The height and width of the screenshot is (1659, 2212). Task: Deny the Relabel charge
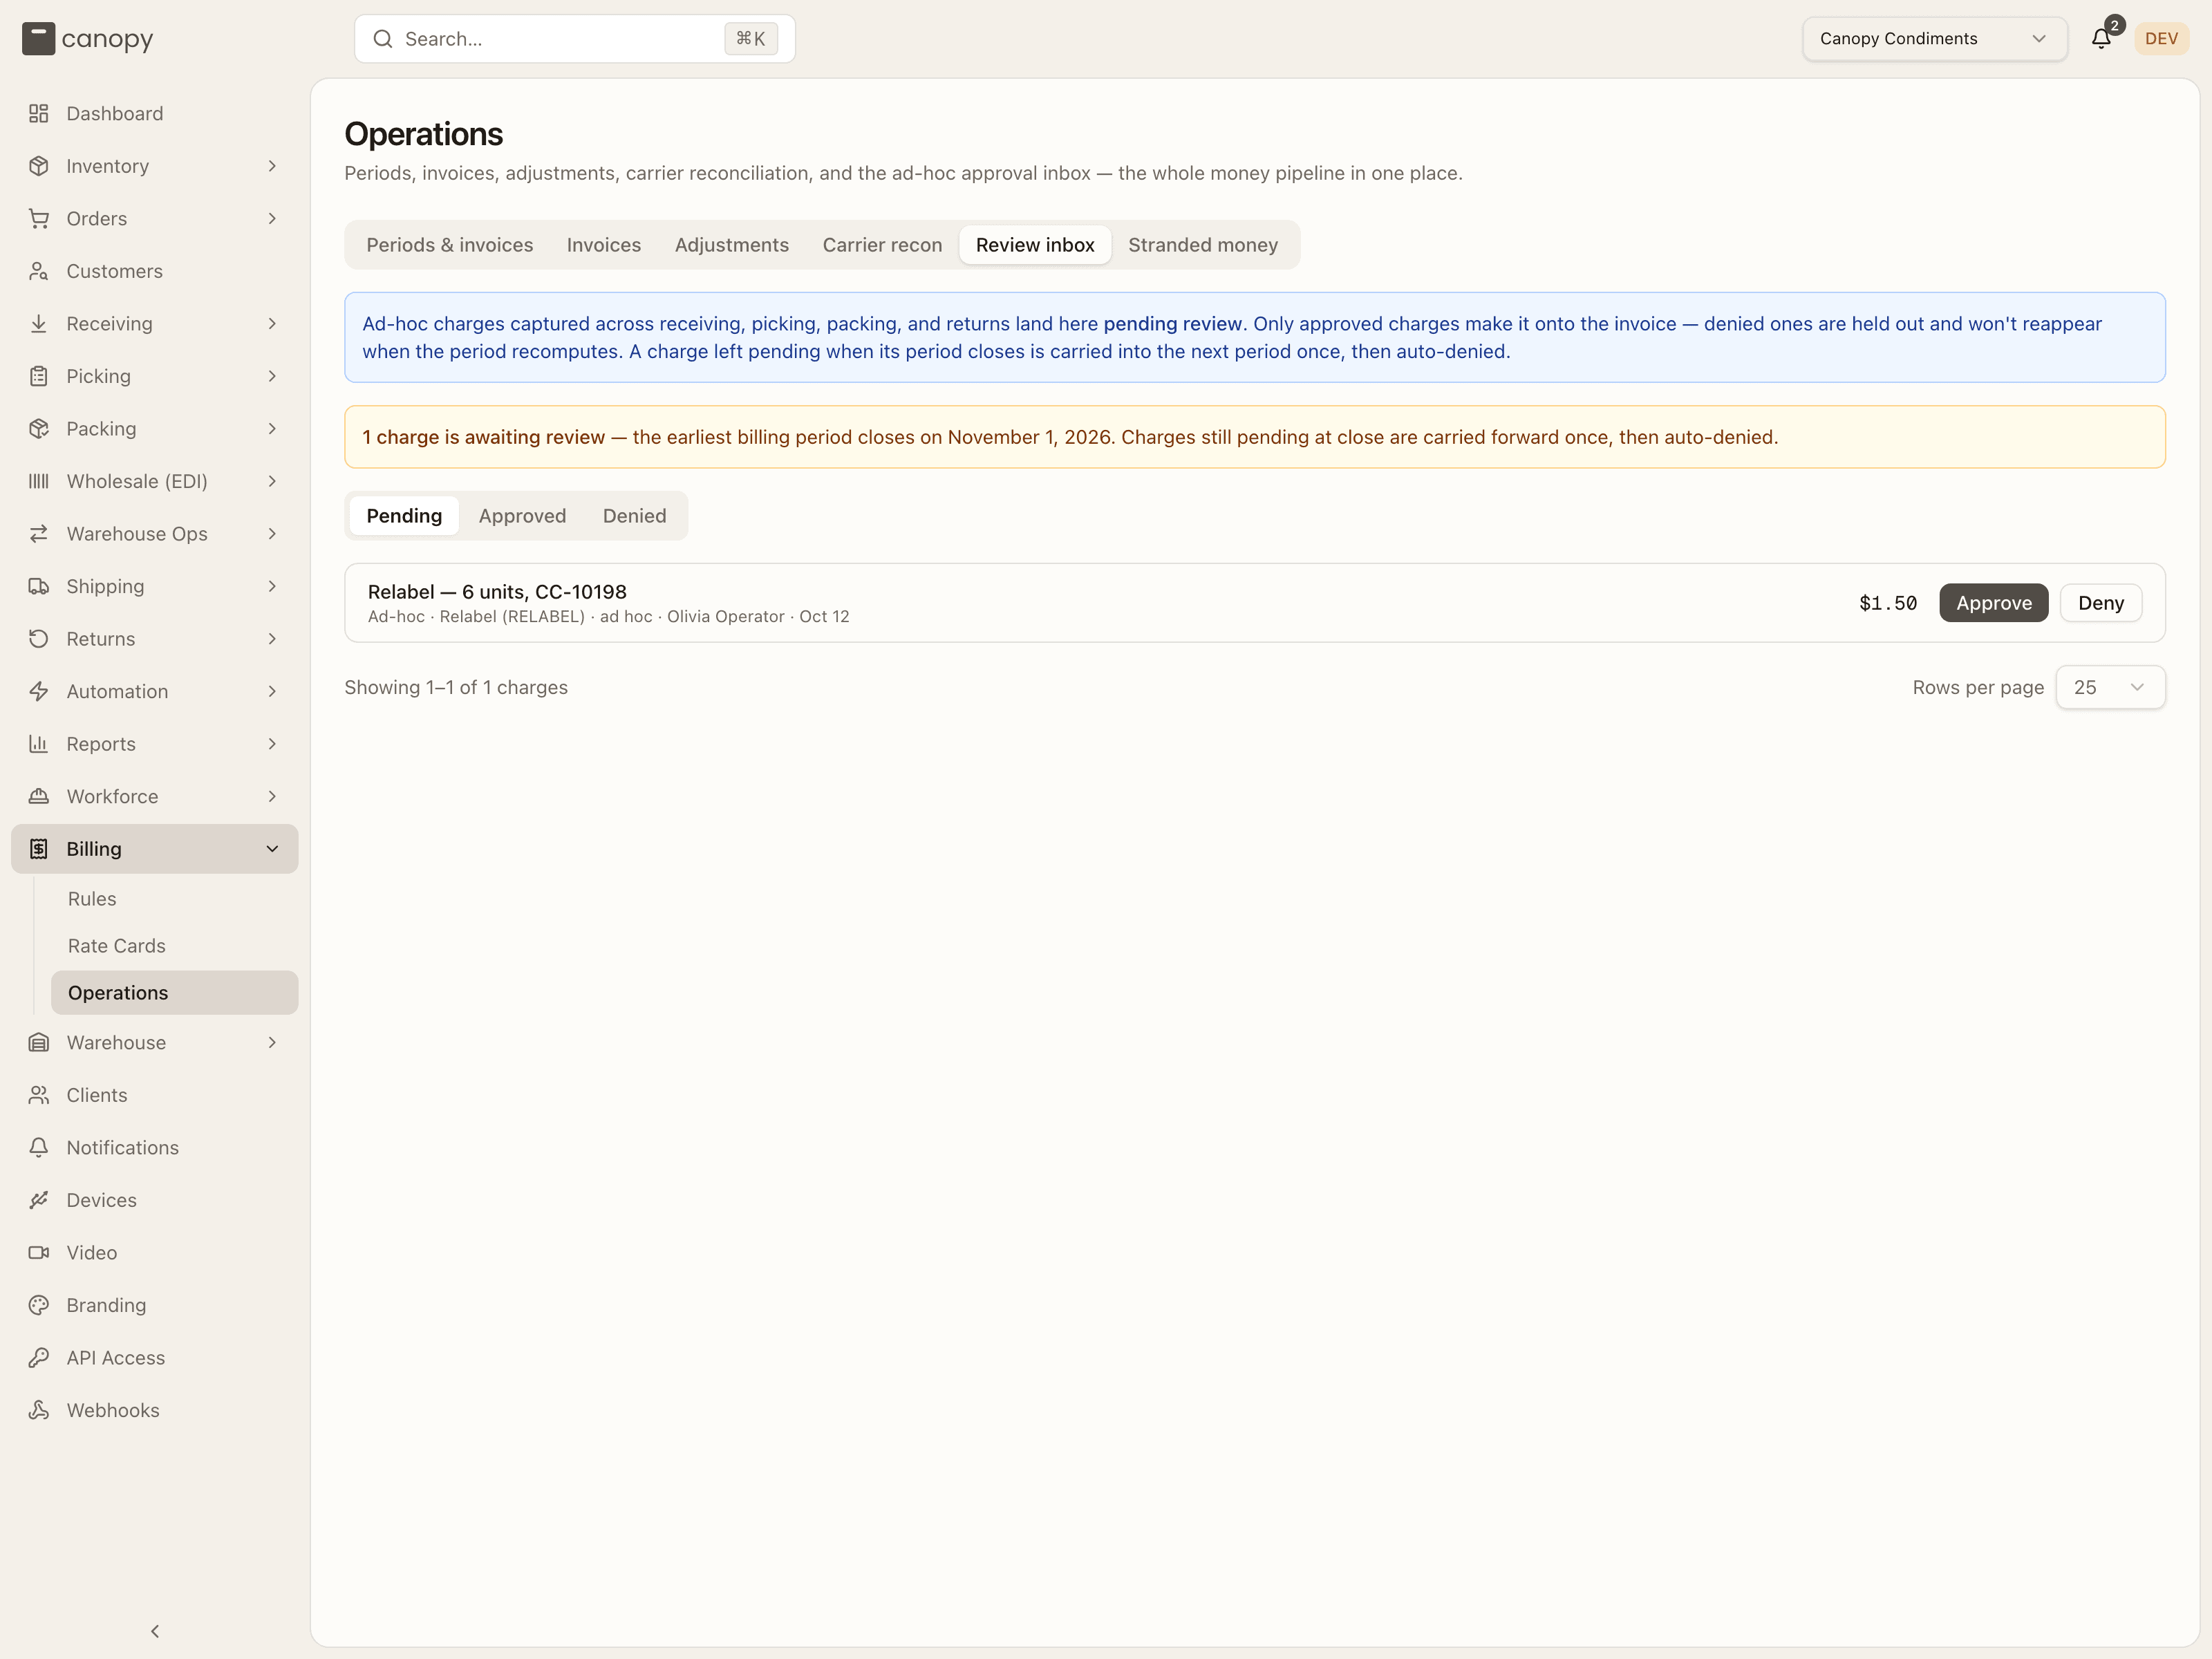2100,603
